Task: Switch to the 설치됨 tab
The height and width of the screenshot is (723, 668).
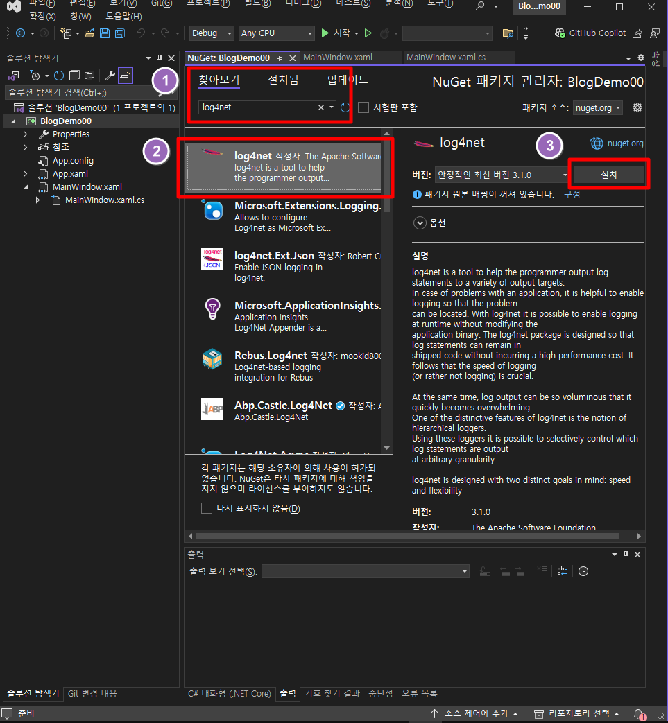Action: pos(283,80)
